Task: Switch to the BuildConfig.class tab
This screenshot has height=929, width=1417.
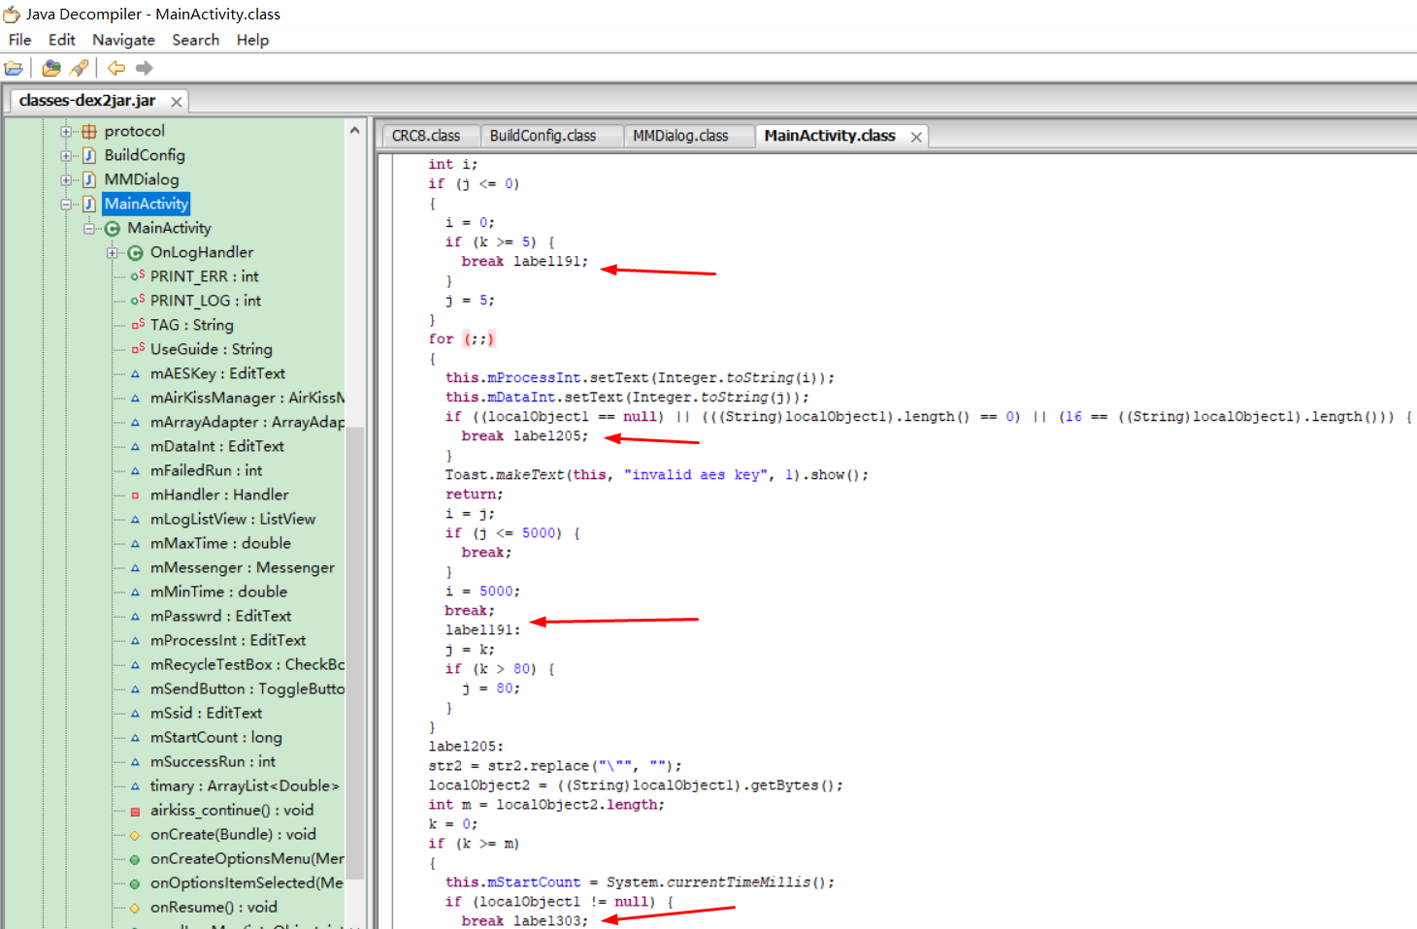Action: pyautogui.click(x=543, y=136)
